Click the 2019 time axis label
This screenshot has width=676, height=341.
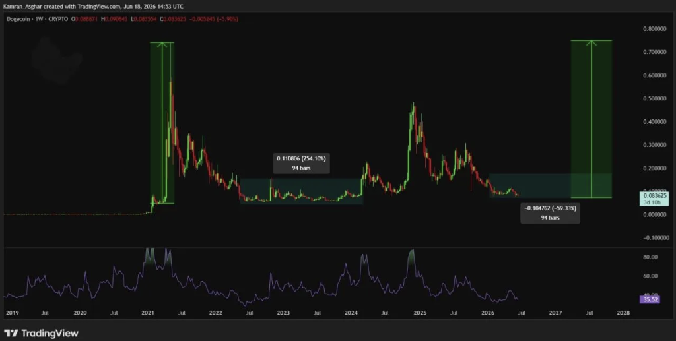[13, 313]
